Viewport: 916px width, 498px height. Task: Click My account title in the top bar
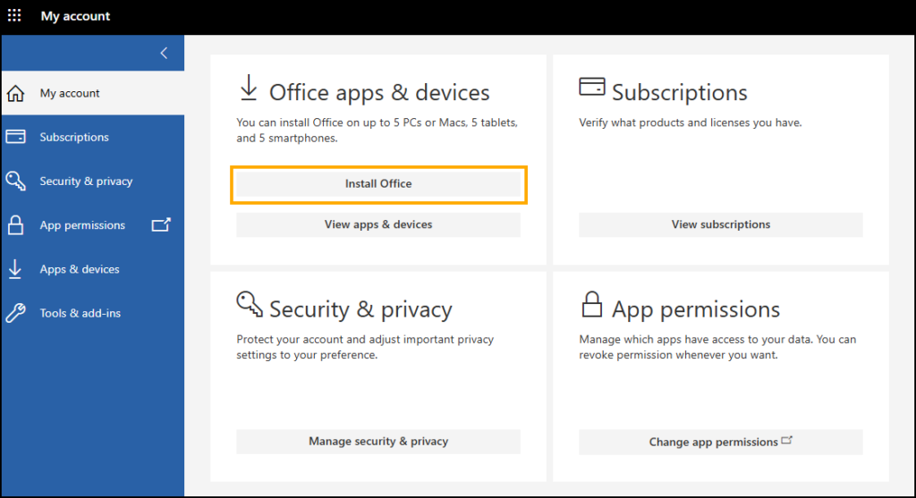tap(75, 16)
